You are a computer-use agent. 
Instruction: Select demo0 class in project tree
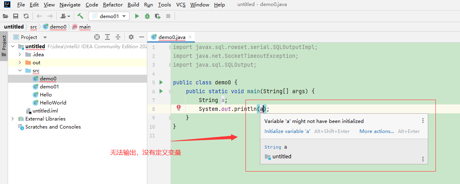77,78
